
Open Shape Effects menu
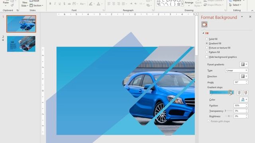[214, 5]
